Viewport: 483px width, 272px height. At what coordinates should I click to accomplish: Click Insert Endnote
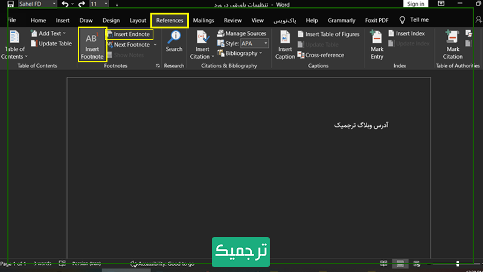[x=129, y=34]
